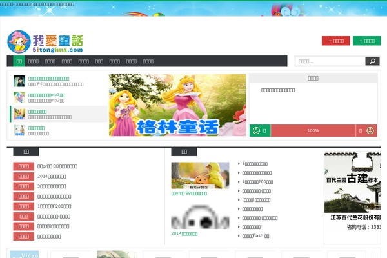Select the green highlighted home nav item
This screenshot has height=258, width=387.
[x=19, y=61]
